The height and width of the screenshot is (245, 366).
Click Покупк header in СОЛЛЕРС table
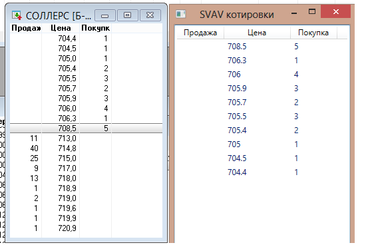(95, 28)
